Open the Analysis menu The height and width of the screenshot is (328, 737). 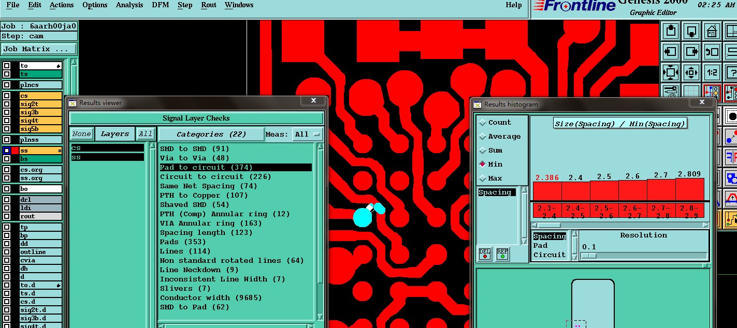pyautogui.click(x=129, y=5)
